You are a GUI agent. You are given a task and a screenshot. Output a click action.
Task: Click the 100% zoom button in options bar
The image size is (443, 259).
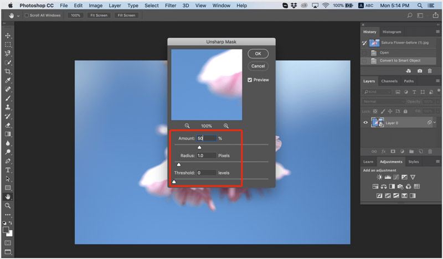click(x=75, y=15)
